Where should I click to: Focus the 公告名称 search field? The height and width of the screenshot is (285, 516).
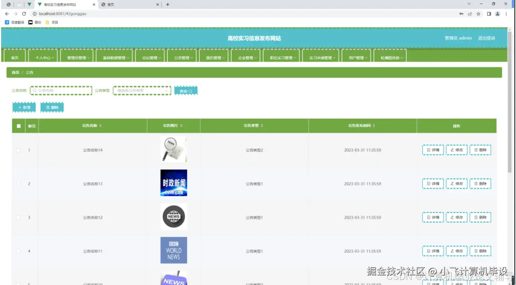[61, 90]
